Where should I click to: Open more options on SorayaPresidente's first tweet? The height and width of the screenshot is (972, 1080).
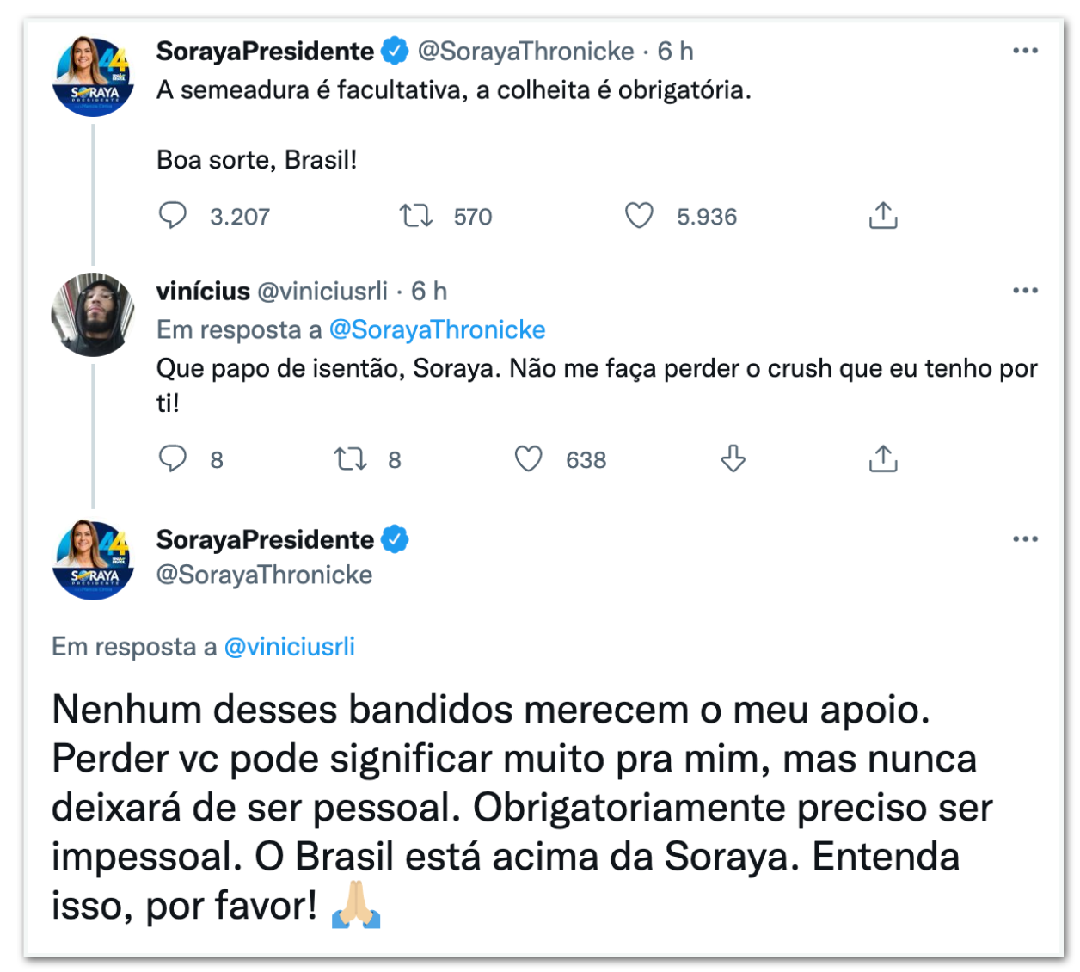tap(1025, 51)
